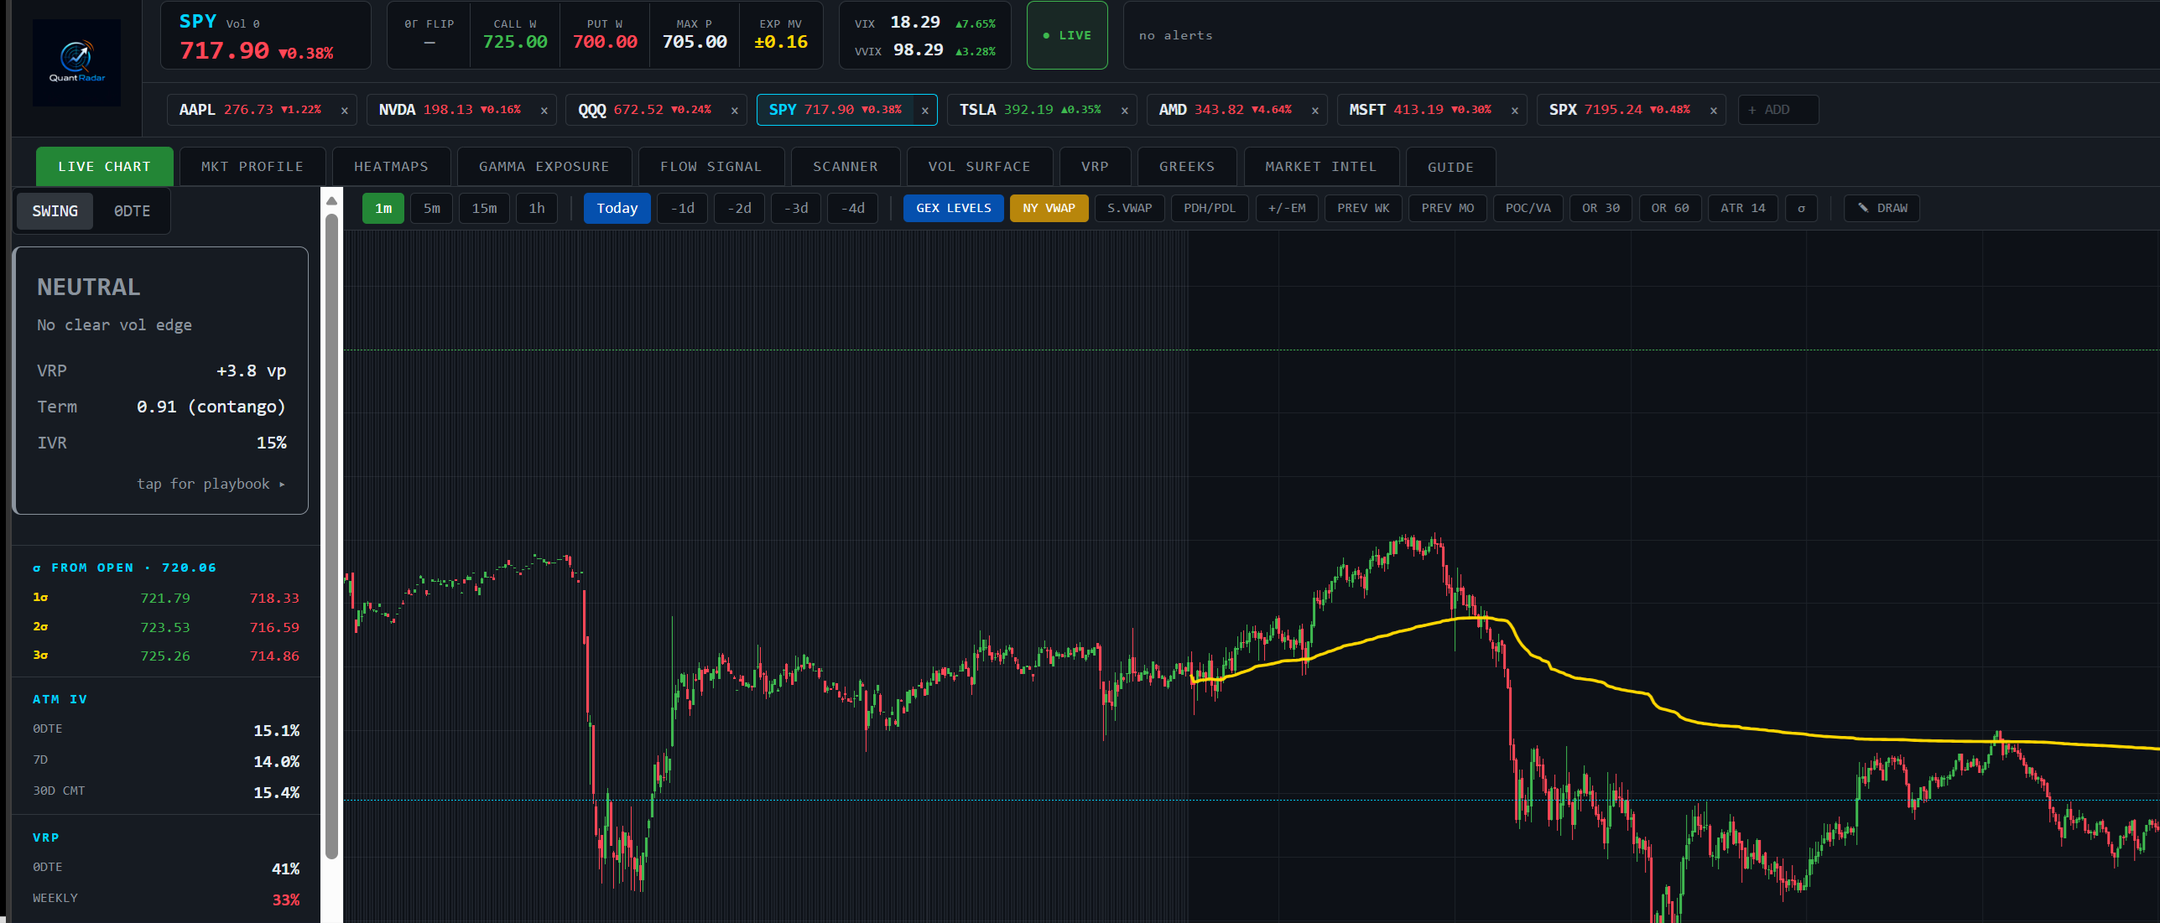Screen dimensions: 2160x923
Task: Show the -4d session
Action: point(853,209)
